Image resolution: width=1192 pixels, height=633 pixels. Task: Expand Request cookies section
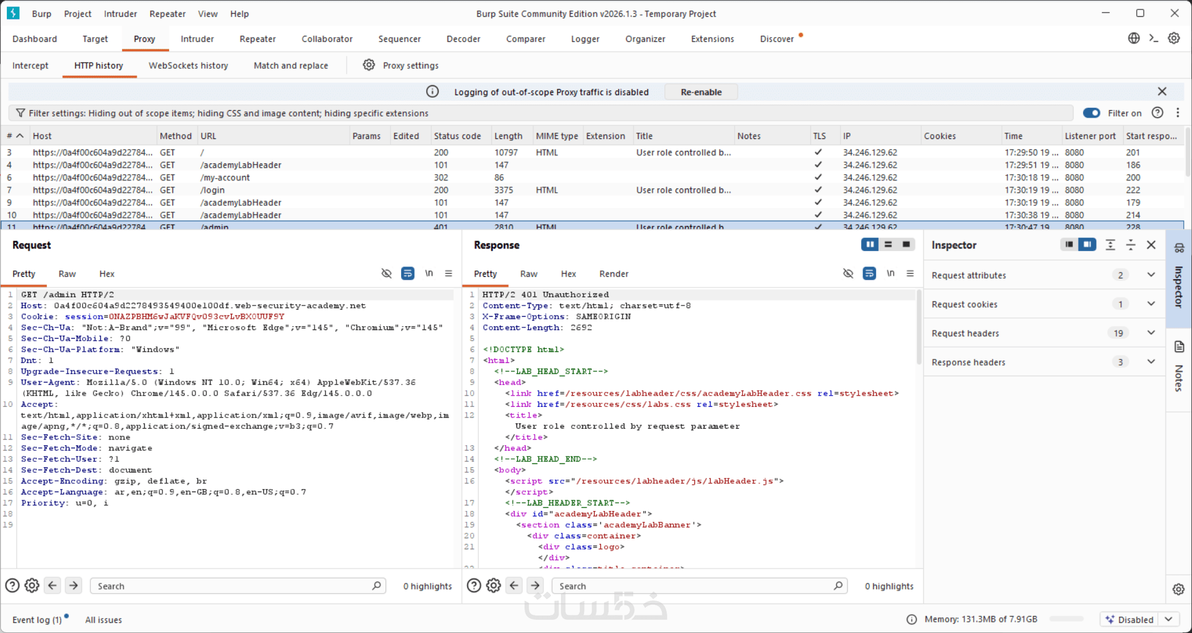tap(1151, 304)
